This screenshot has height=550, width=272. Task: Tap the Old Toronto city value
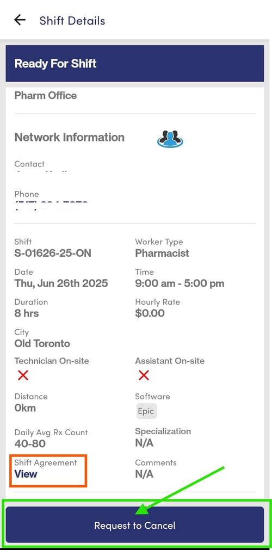click(x=42, y=343)
